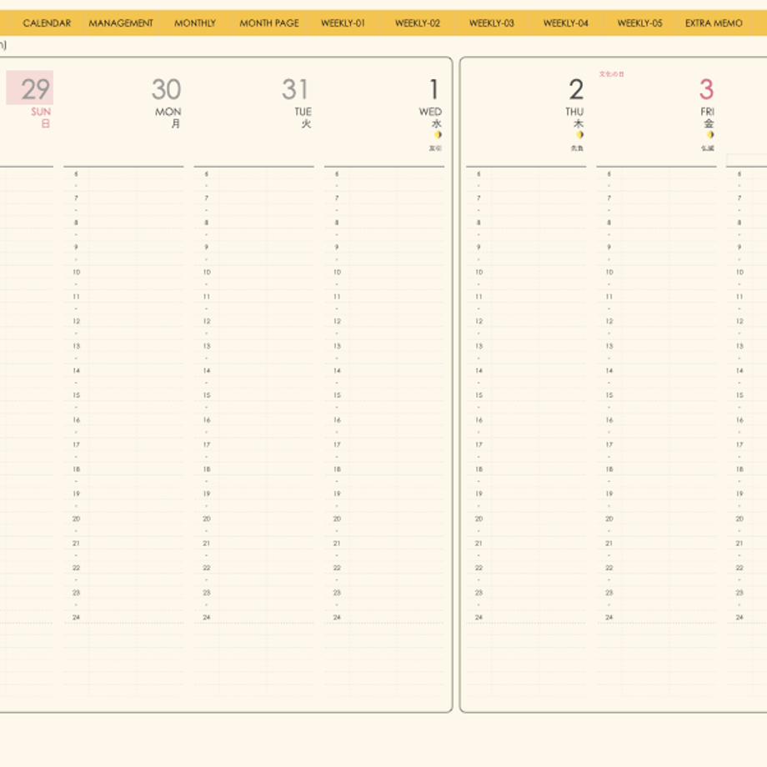Click the SUN day label
Screen dimensions: 767x767
coord(41,112)
